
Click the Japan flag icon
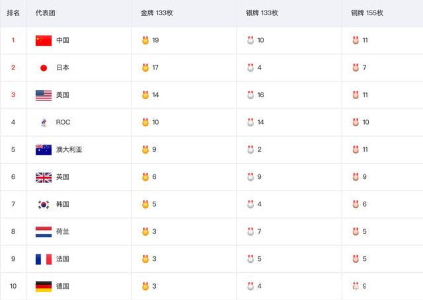[44, 67]
